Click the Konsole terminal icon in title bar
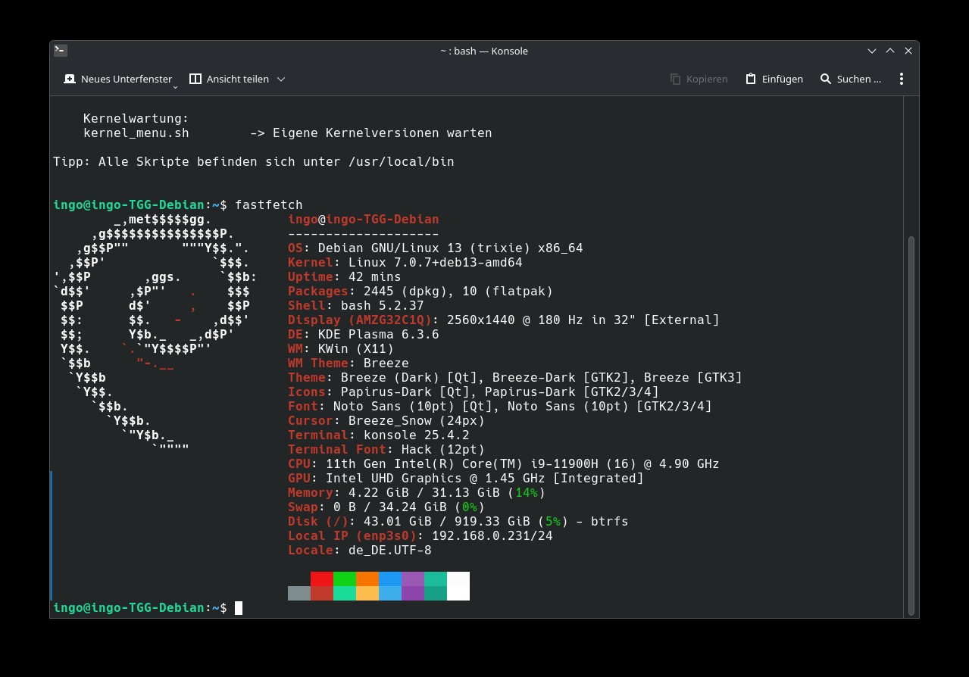Viewport: 969px width, 677px height. 61,51
